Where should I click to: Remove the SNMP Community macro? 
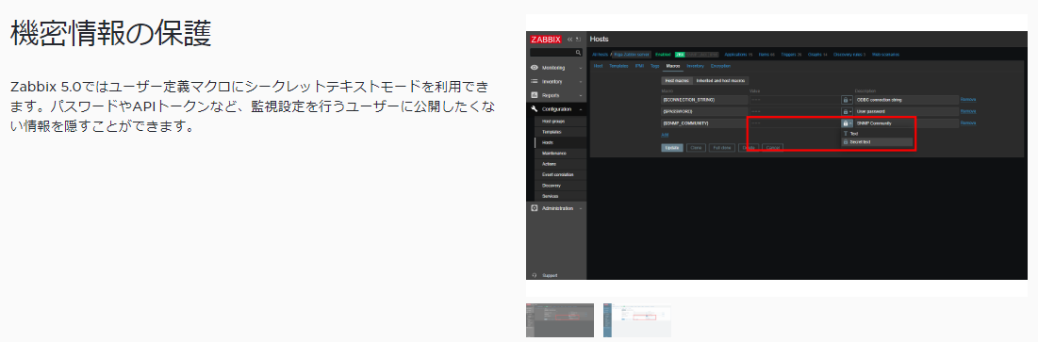pos(968,123)
